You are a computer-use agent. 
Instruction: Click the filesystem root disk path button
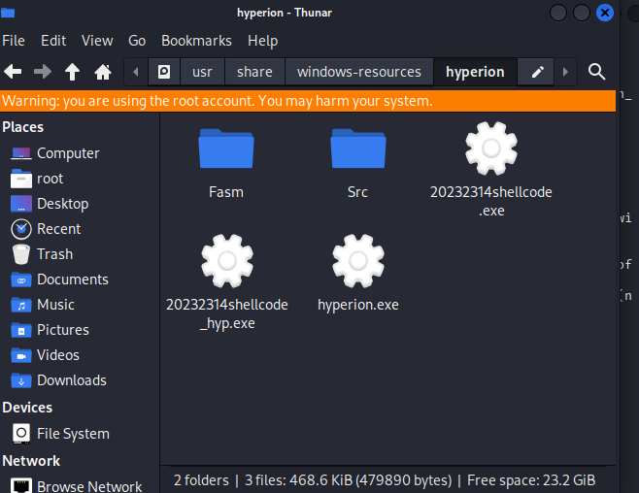tap(164, 72)
